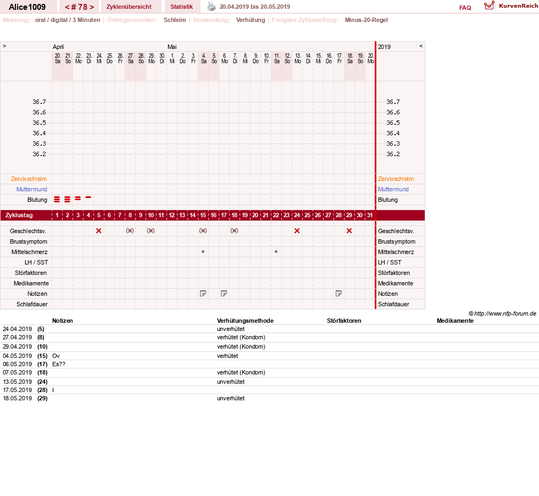Image resolution: width=539 pixels, height=496 pixels.
Task: Click the red X on cycle day 5
Action: (x=99, y=231)
